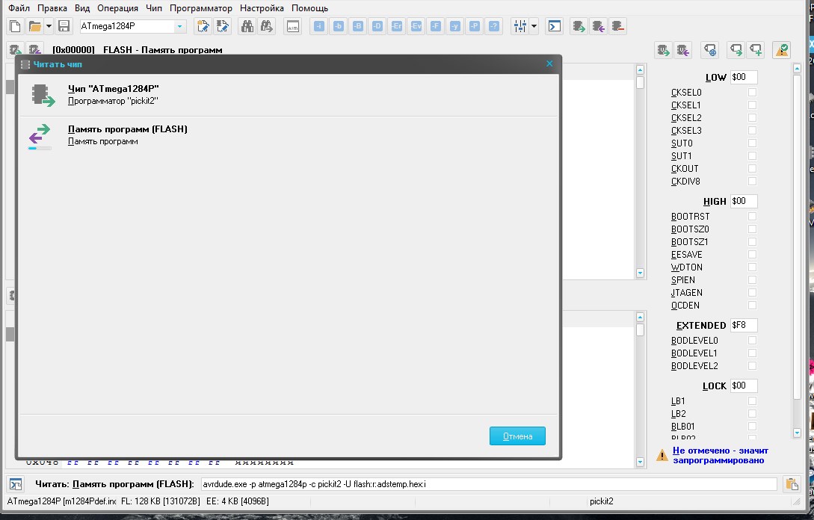
Task: Click the write fuses chip icon above fuse panel
Action: click(x=682, y=50)
